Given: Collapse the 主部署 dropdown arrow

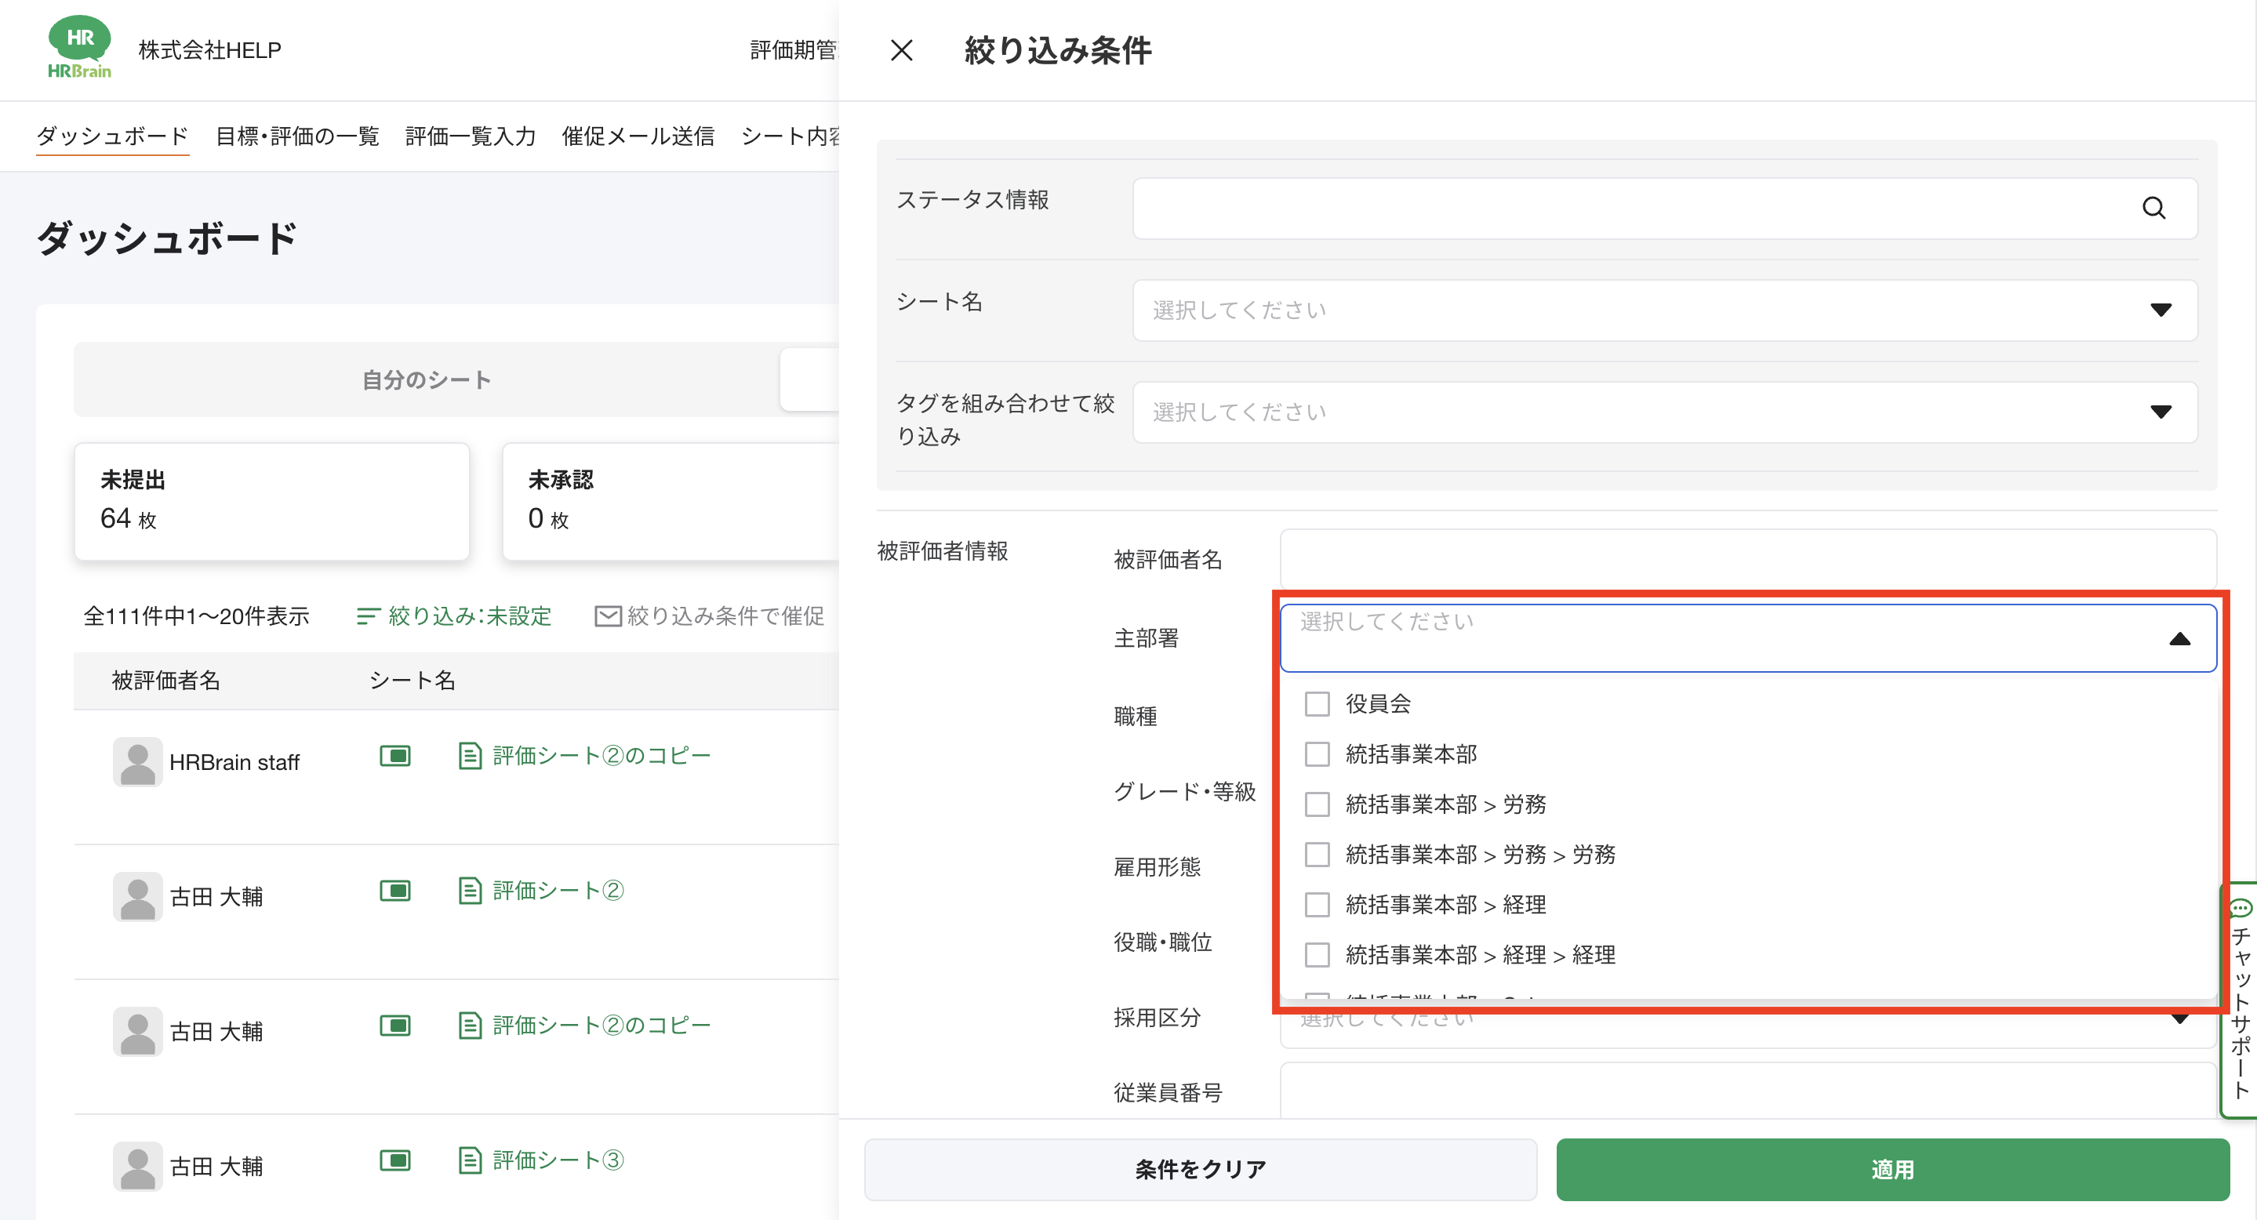Looking at the screenshot, I should 2179,639.
